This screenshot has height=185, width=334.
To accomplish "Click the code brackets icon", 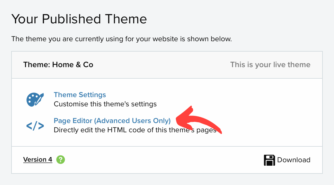I will point(35,126).
